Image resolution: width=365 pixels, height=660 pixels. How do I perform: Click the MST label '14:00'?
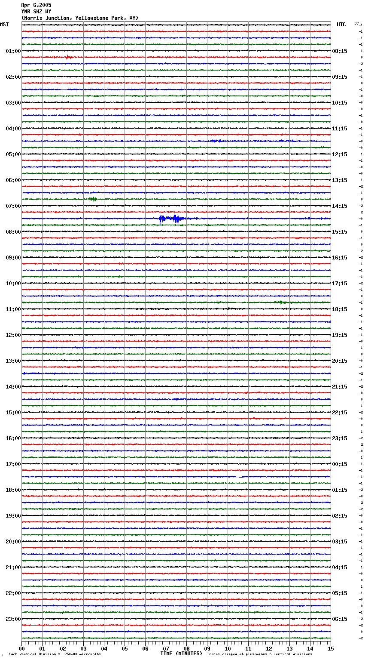coord(13,387)
